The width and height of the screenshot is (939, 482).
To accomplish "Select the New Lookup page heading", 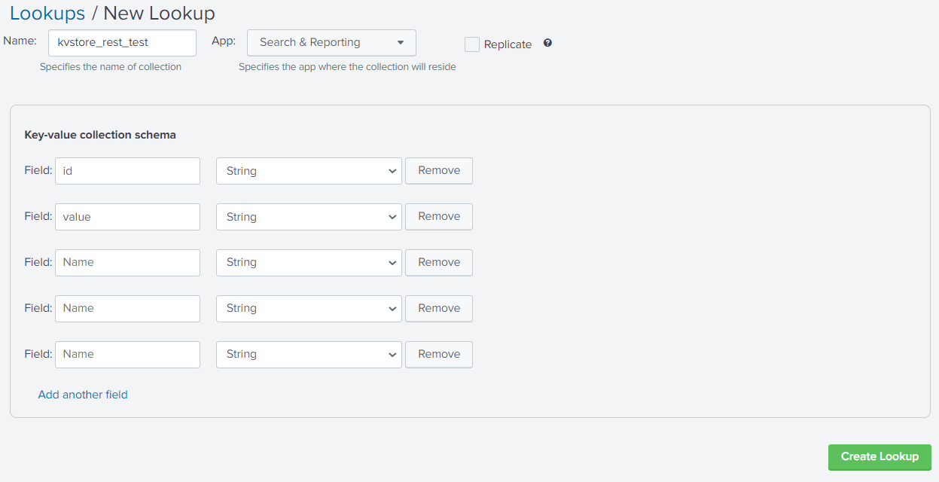I will pos(160,13).
